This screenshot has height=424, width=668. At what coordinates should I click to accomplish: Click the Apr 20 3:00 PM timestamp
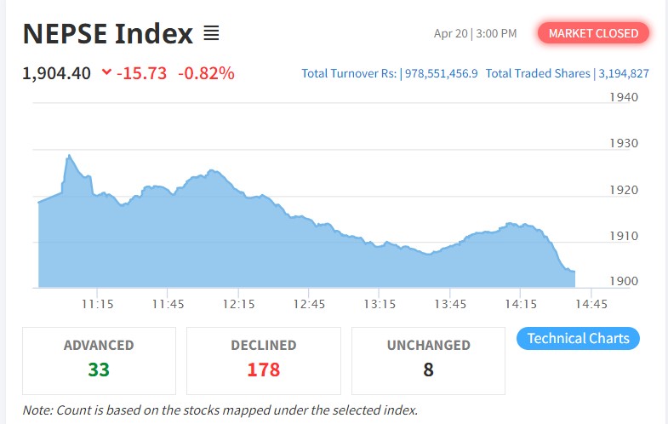tap(475, 34)
